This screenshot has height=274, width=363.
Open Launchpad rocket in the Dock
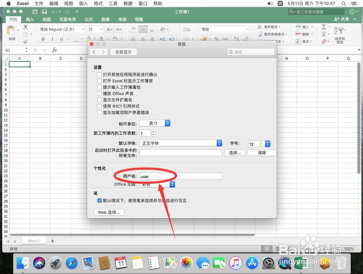55,263
